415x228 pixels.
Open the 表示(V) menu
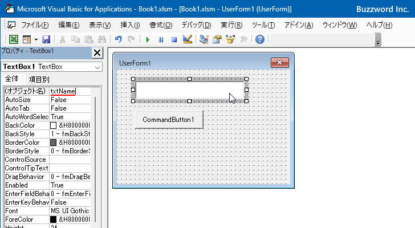pyautogui.click(x=100, y=25)
